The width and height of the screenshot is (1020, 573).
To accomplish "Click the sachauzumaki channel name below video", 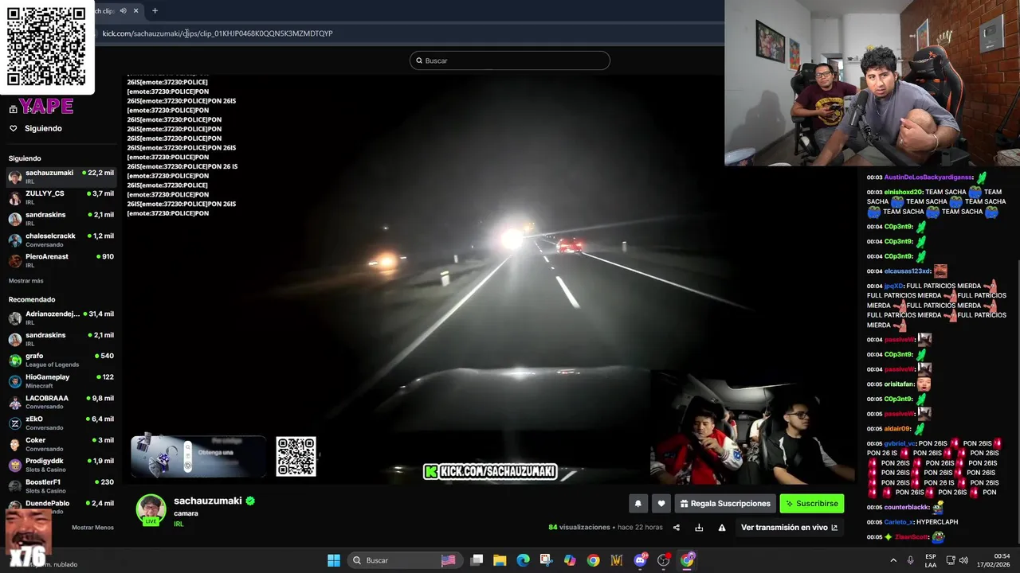I will (207, 501).
